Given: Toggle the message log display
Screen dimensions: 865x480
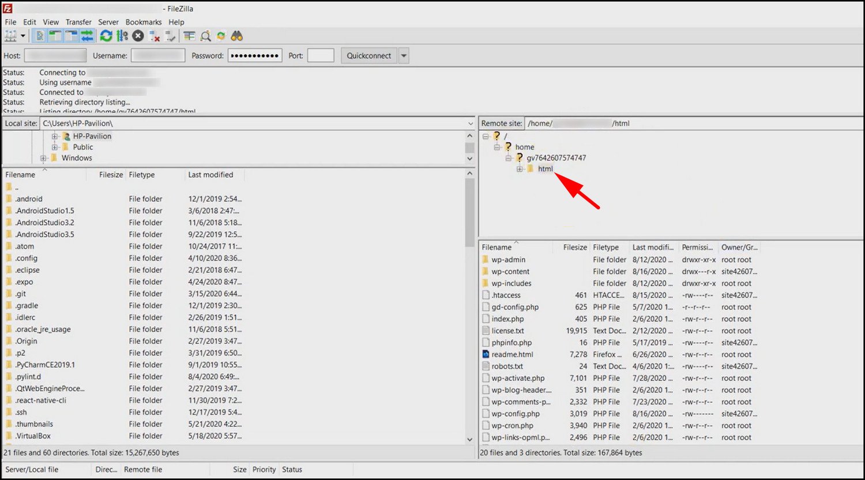Looking at the screenshot, I should tap(39, 36).
